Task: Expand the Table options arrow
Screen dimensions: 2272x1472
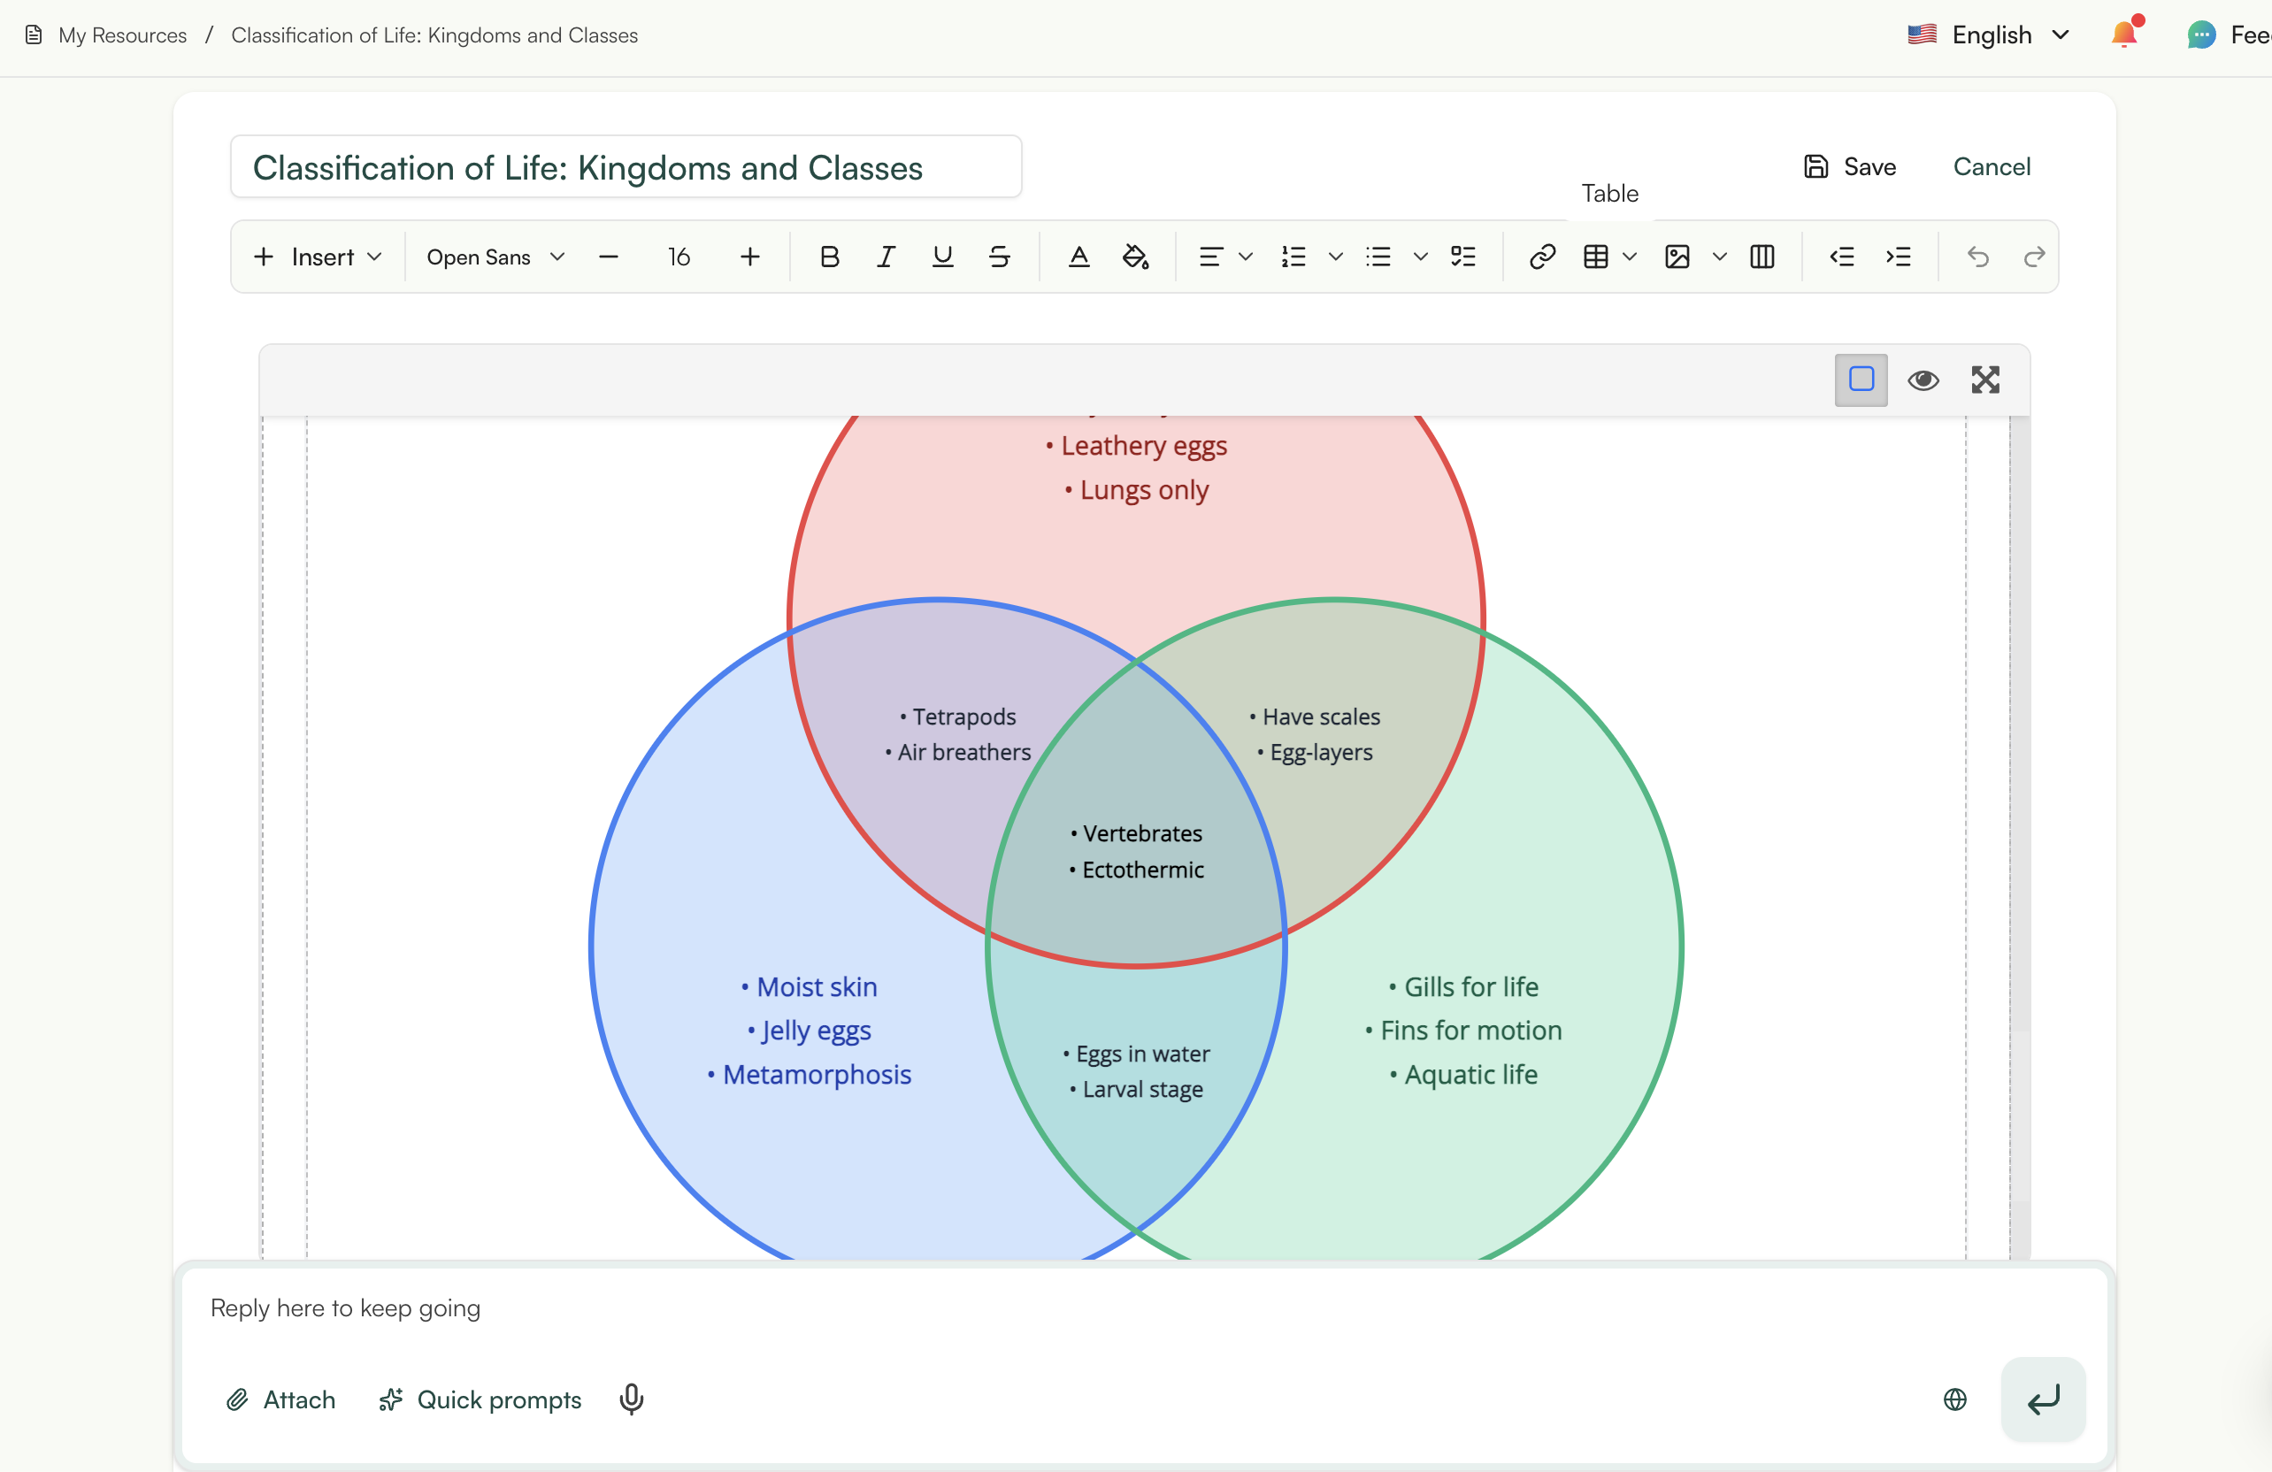Action: pos(1631,257)
